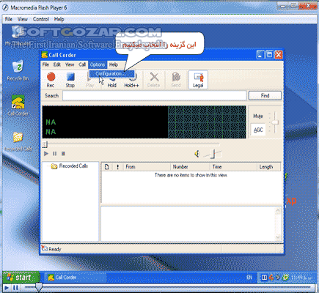Click the speaker volume icon

click(x=197, y=154)
